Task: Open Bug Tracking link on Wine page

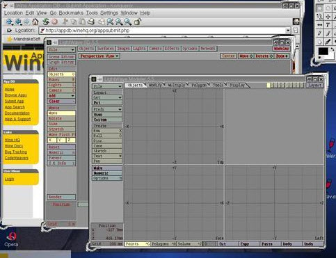Action: (x=16, y=152)
